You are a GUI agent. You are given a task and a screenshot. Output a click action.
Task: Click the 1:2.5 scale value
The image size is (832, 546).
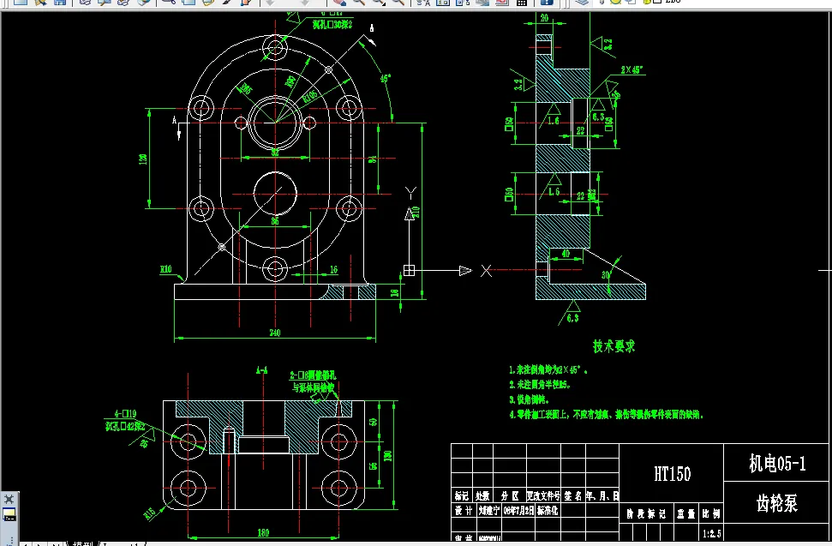tap(711, 533)
